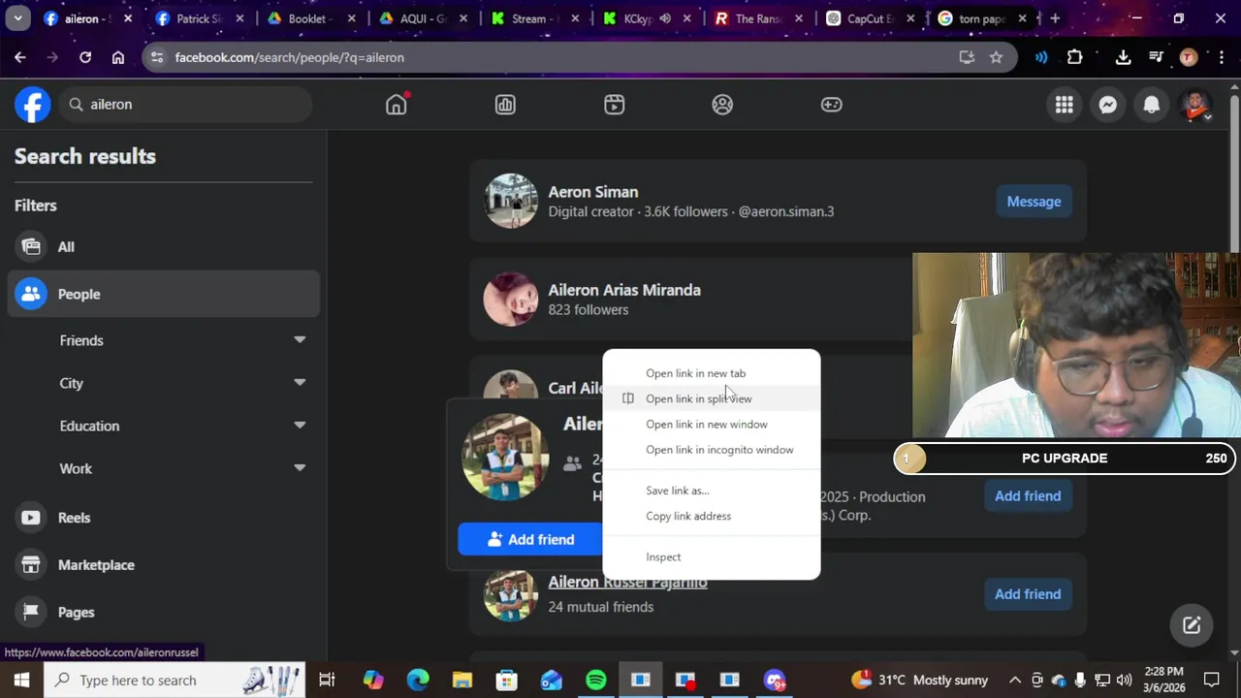
Task: Click the Facebook search field containing aileron
Action: [184, 104]
